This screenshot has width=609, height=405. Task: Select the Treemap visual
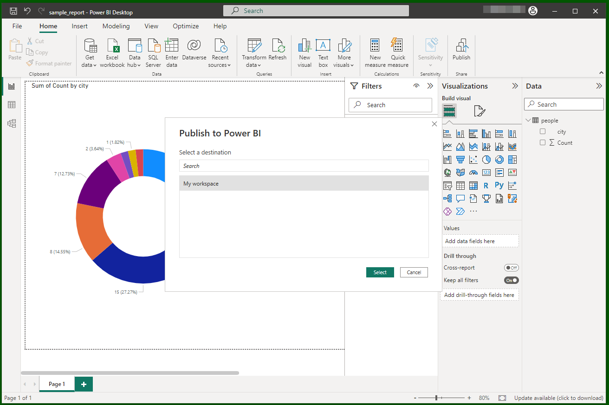click(x=512, y=160)
